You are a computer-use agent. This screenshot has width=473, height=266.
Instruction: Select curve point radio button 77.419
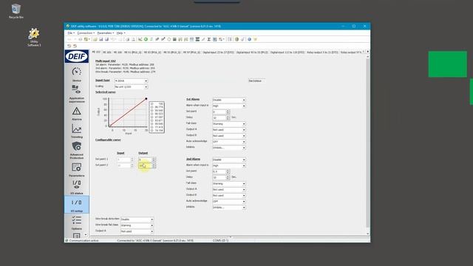152,127
